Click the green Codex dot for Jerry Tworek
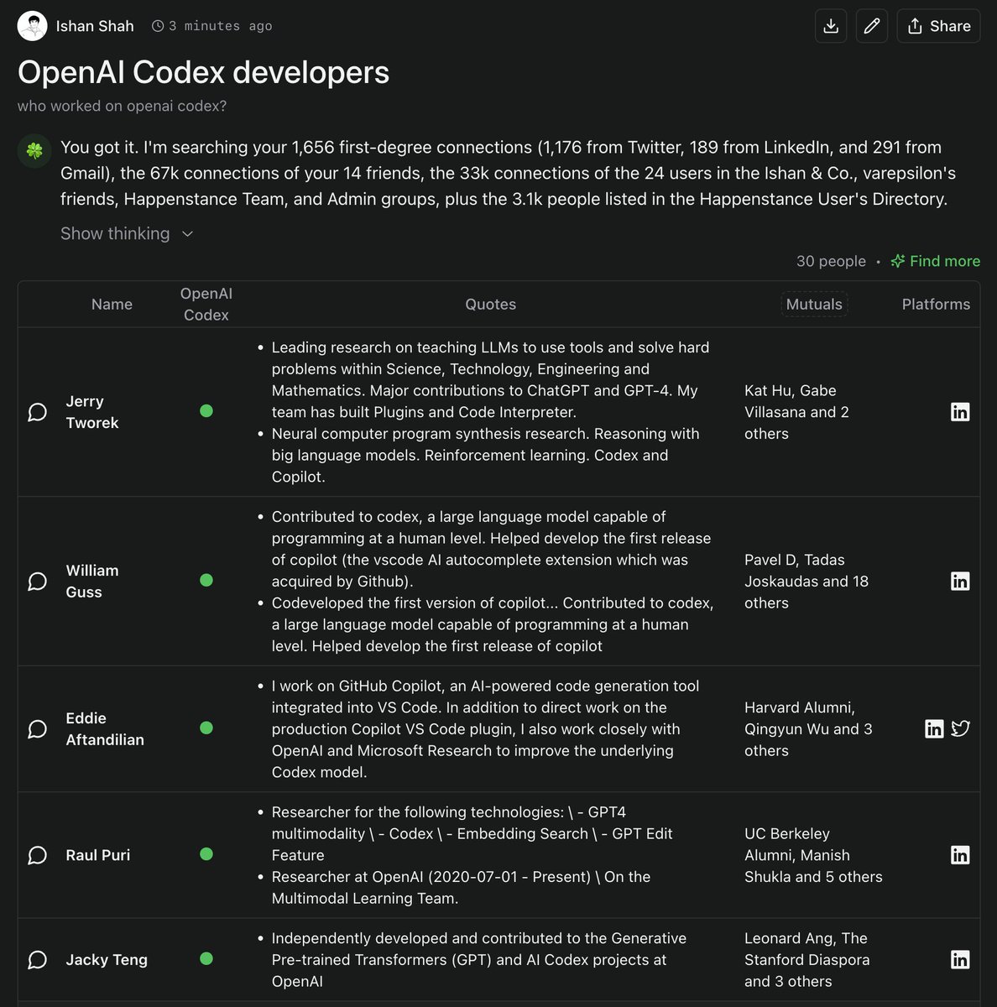 (x=206, y=411)
